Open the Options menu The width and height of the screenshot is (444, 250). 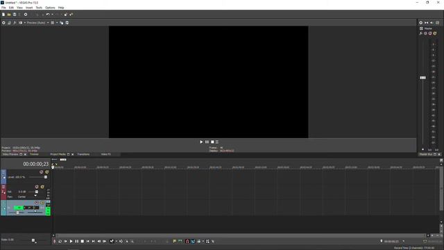[50, 8]
